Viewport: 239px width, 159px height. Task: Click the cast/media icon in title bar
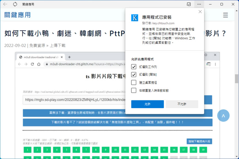point(189,4)
